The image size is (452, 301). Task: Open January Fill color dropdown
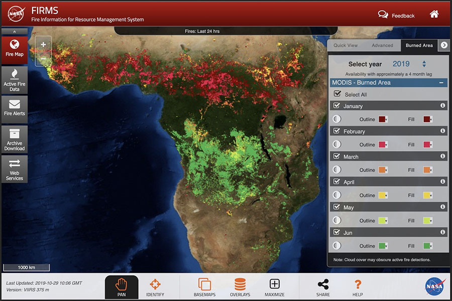click(428, 119)
